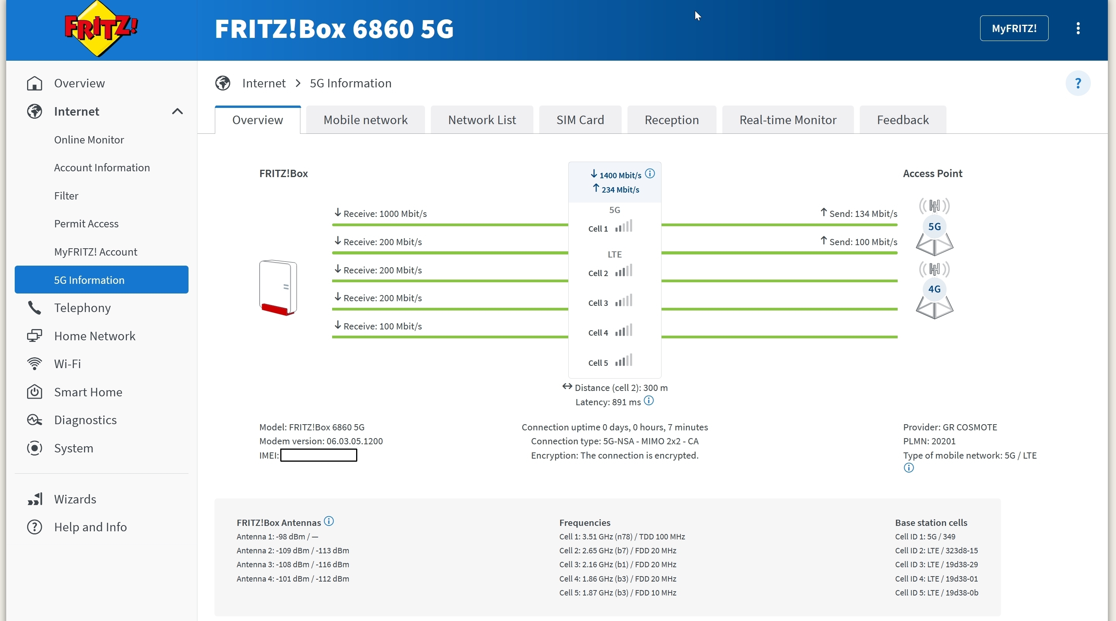This screenshot has height=621, width=1116.
Task: Click the Help and Info question icon
Action: pyautogui.click(x=35, y=527)
